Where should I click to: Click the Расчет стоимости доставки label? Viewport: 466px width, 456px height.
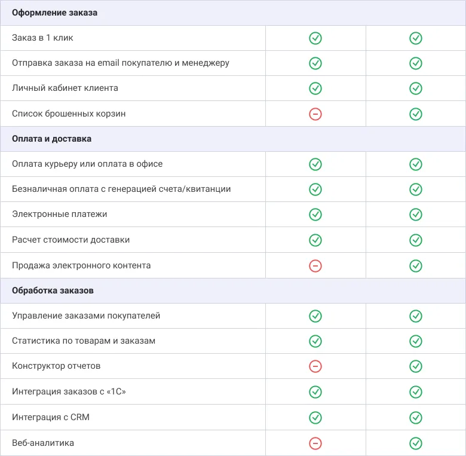(x=71, y=240)
